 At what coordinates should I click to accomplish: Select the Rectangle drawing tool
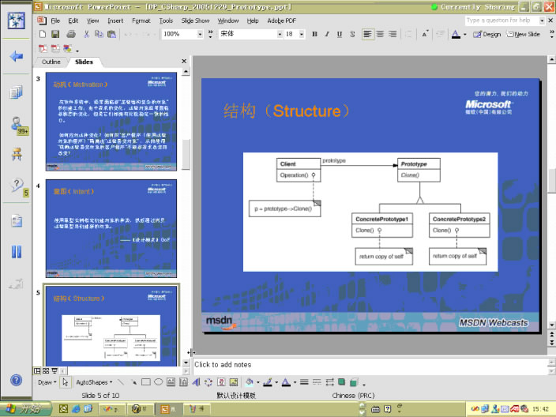pyautogui.click(x=145, y=382)
